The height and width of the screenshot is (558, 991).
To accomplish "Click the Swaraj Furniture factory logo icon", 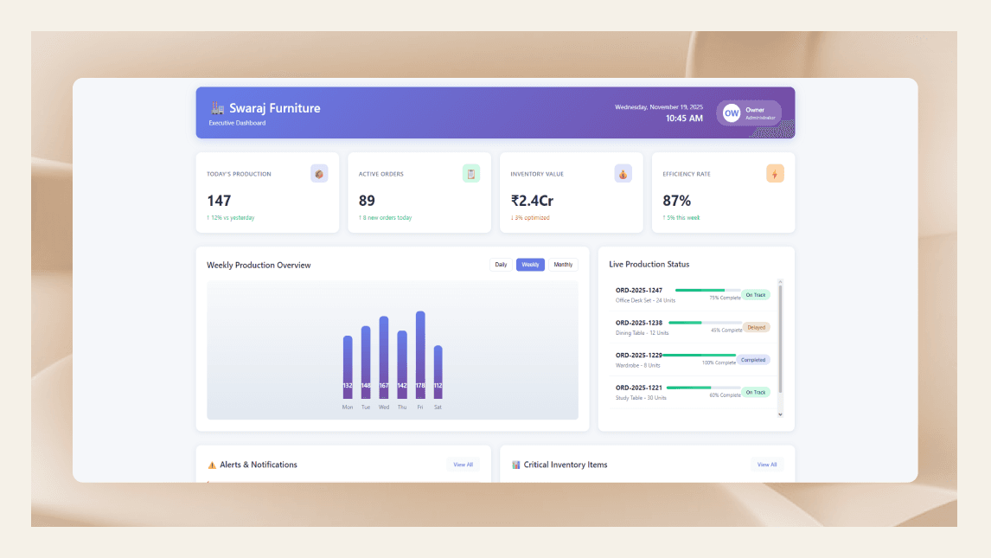I will click(x=217, y=108).
